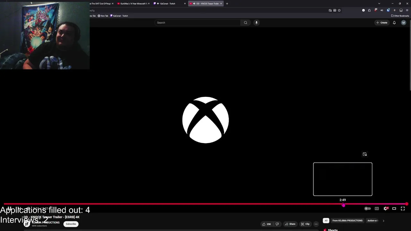
Task: Select the From KOJIMA PRODUCTIONS chip
Action: click(347, 220)
